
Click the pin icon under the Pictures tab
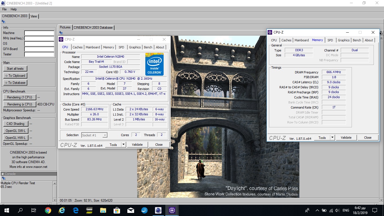[61, 33]
